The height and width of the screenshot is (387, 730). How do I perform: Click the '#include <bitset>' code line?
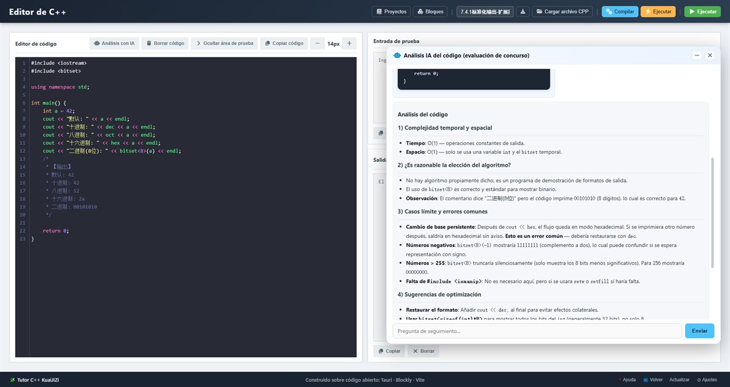(x=56, y=71)
